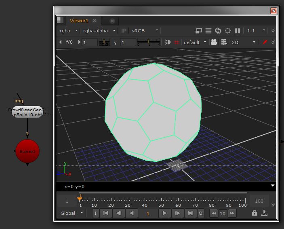Image resolution: width=284 pixels, height=229 pixels.
Task: Pause viewer updates with the pause icon
Action: [238, 31]
